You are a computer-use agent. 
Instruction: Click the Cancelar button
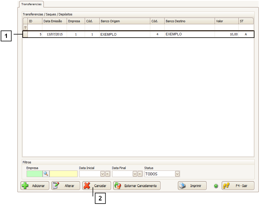[x=97, y=186]
